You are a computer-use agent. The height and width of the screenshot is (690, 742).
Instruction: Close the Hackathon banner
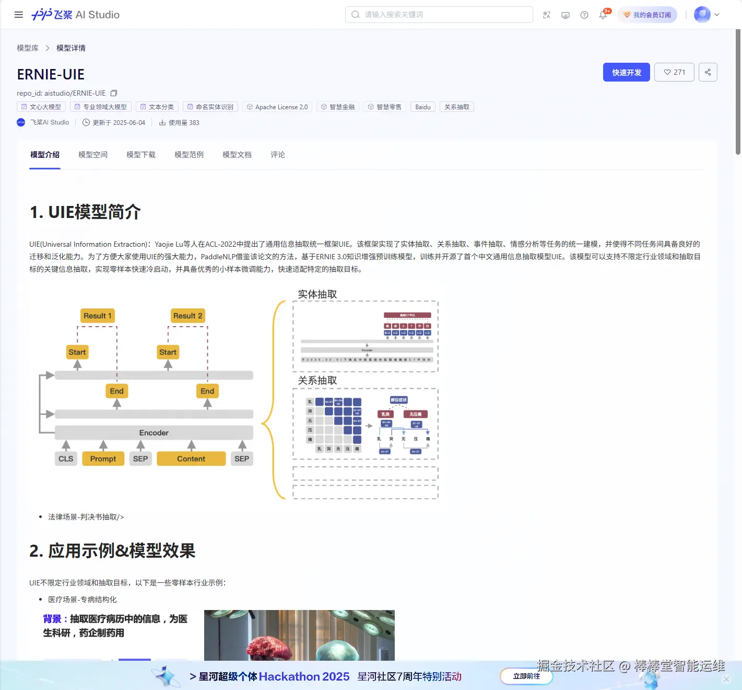(x=726, y=678)
